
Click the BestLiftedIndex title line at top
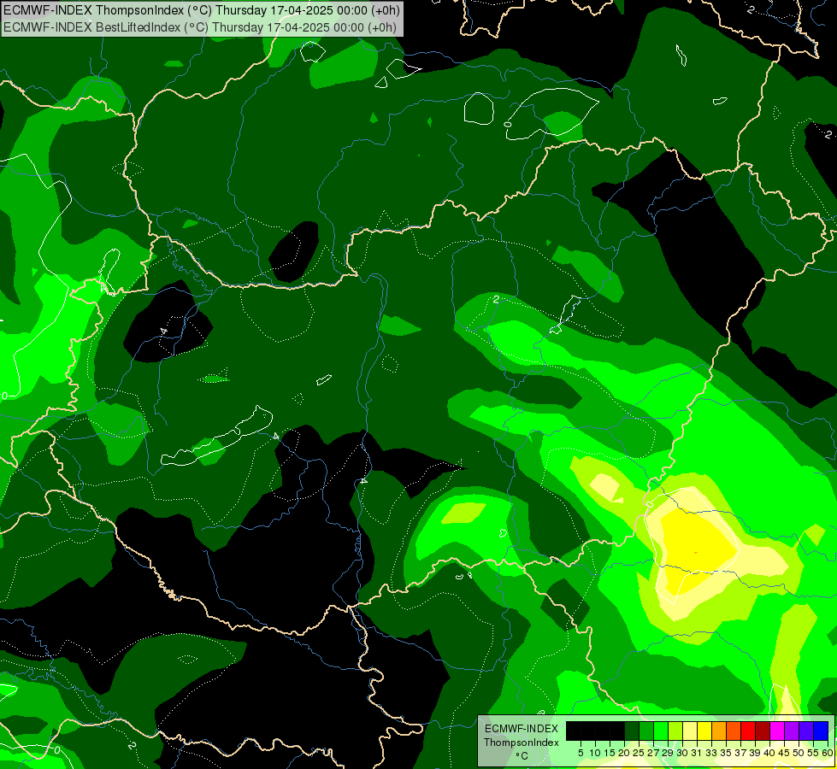point(200,27)
